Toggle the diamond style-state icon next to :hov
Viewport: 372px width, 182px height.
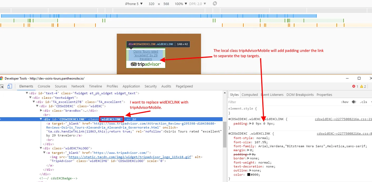[354, 102]
